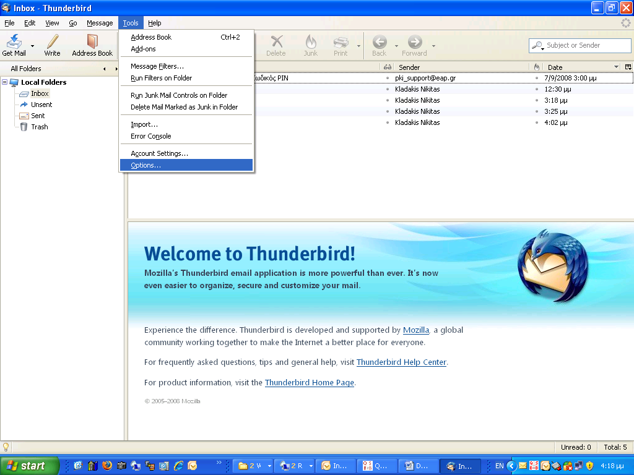The height and width of the screenshot is (475, 634).
Task: Toggle read dot for the 4:02 μμ message
Action: coord(388,122)
